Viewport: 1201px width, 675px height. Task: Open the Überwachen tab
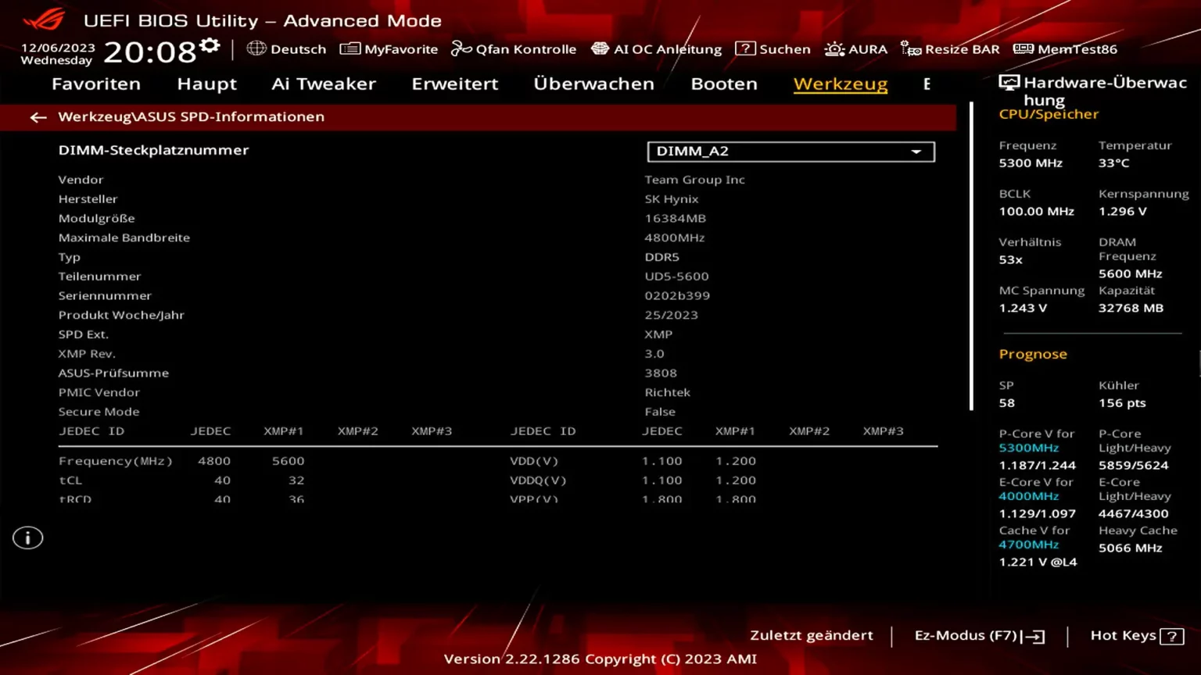593,84
